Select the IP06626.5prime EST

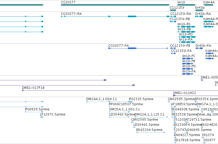coord(34,112)
